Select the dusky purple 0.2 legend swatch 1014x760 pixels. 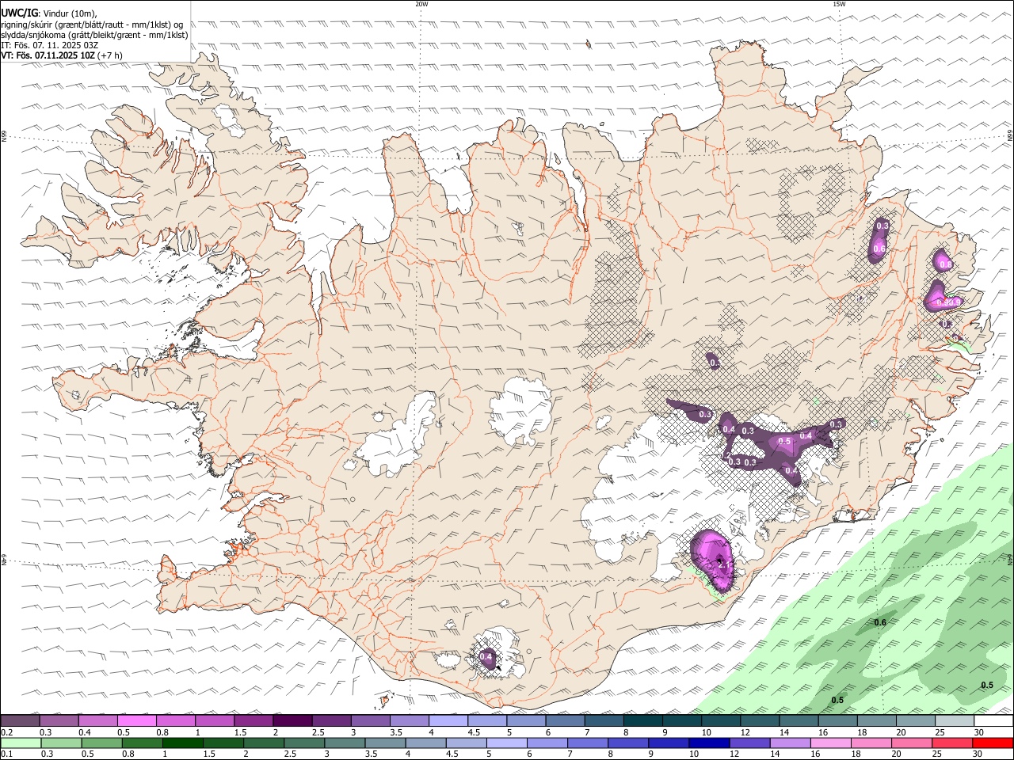click(x=20, y=720)
